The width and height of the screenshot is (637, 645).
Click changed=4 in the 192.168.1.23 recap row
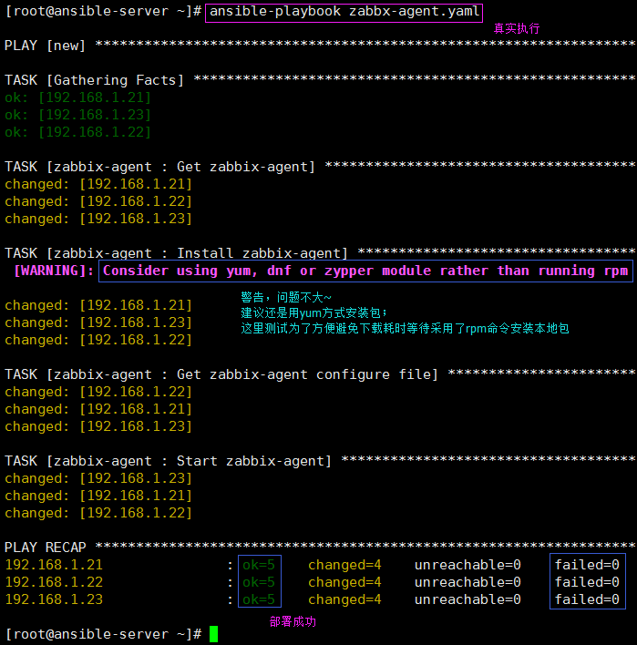(344, 599)
